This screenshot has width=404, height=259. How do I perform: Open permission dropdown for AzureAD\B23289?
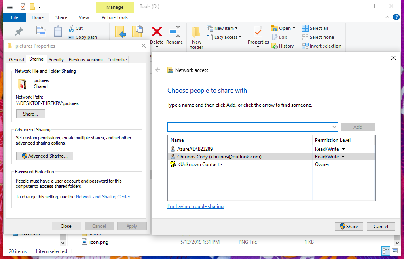343,149
